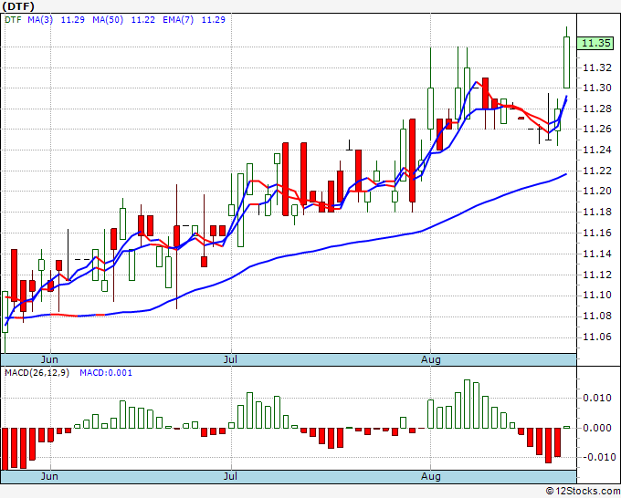Click the highlighted current price 11.35
The image size is (621, 498).
[x=596, y=43]
